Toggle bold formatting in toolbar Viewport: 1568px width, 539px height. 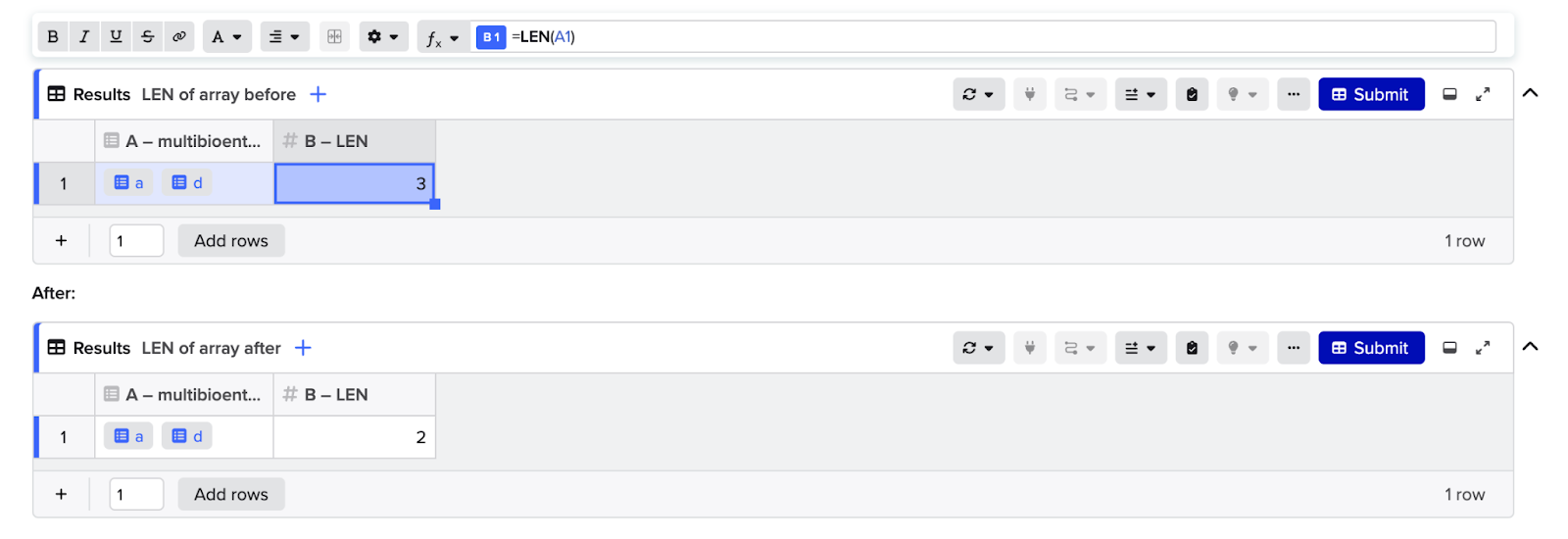(53, 37)
